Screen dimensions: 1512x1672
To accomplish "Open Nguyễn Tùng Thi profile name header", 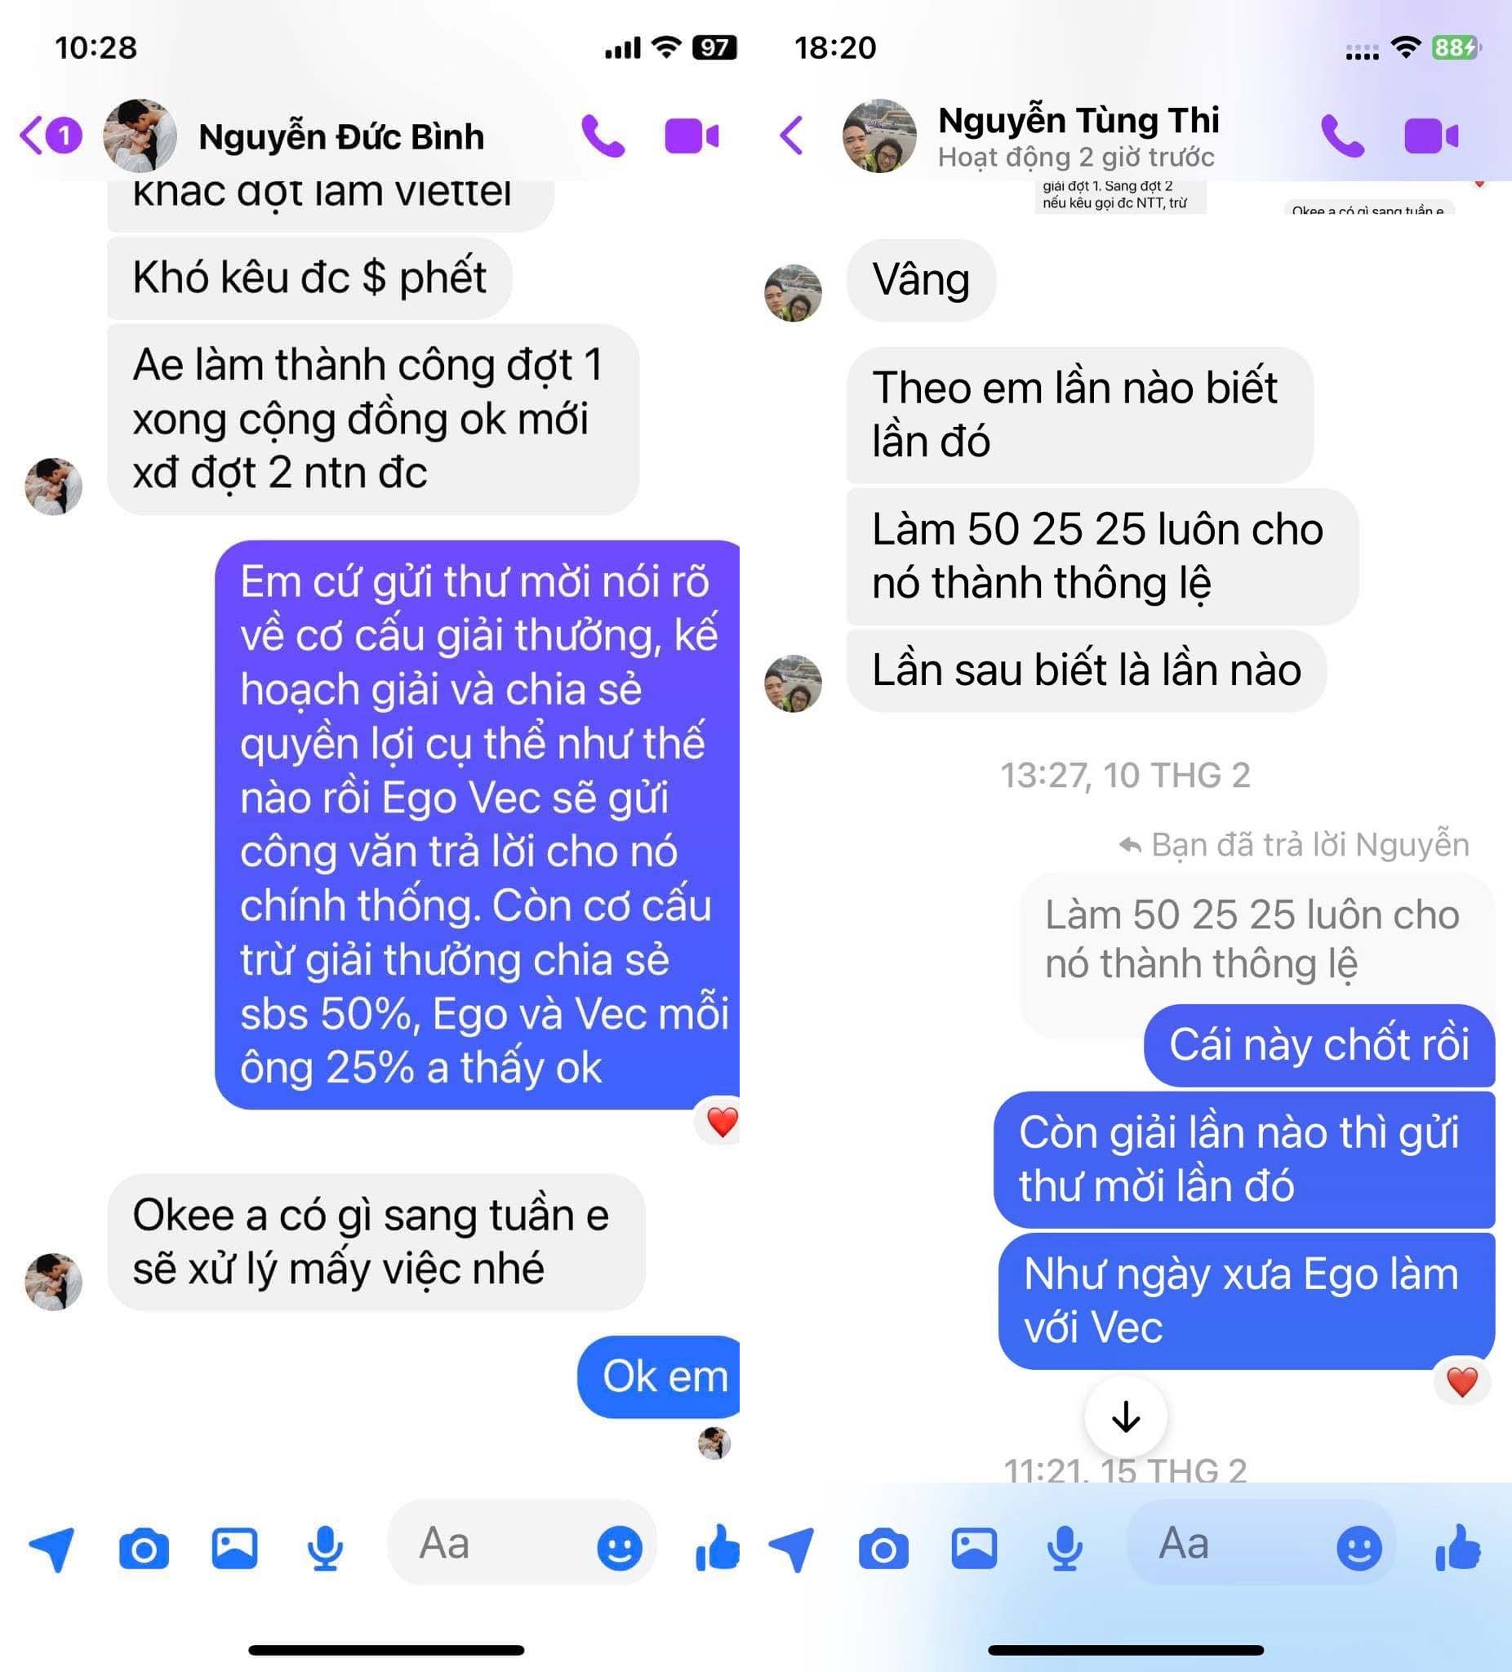I will 1078,121.
